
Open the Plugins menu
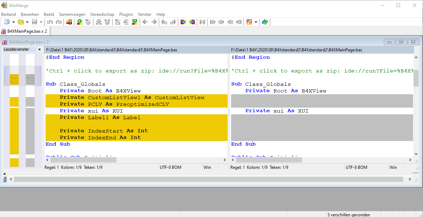point(126,14)
